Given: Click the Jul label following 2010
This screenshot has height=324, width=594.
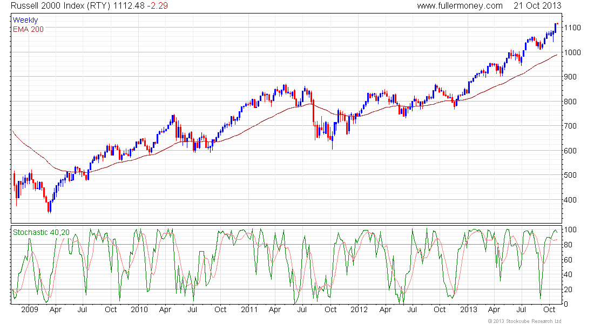Looking at the screenshot, I should tap(192, 309).
